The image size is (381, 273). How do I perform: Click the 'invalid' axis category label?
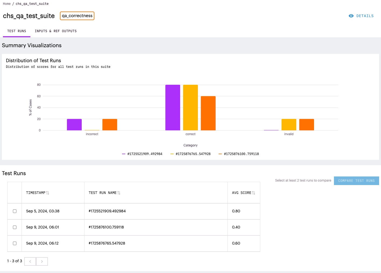289,134
